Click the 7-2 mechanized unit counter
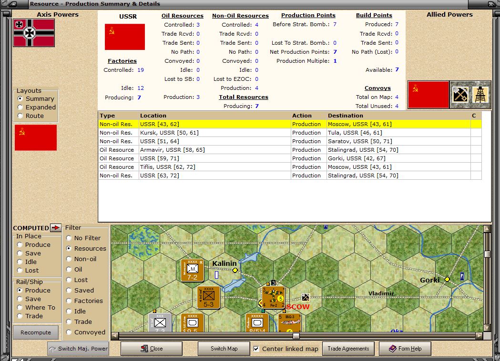This screenshot has width=500, height=361. click(x=192, y=270)
